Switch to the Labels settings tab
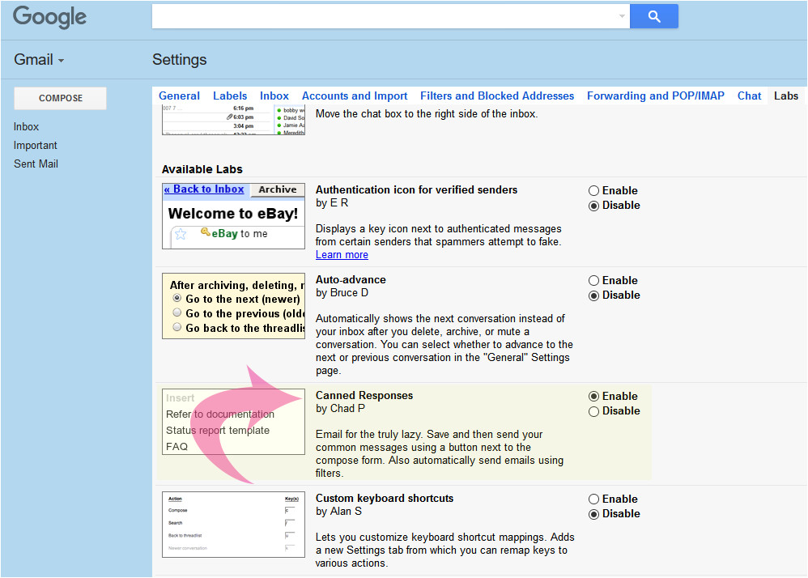The width and height of the screenshot is (808, 578). click(x=230, y=96)
